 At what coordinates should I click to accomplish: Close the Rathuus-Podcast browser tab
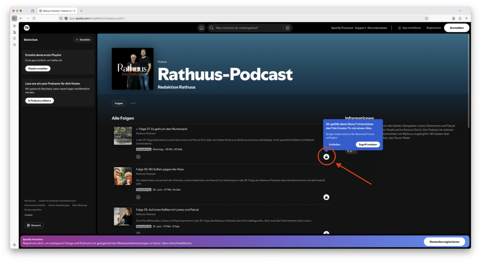(75, 11)
